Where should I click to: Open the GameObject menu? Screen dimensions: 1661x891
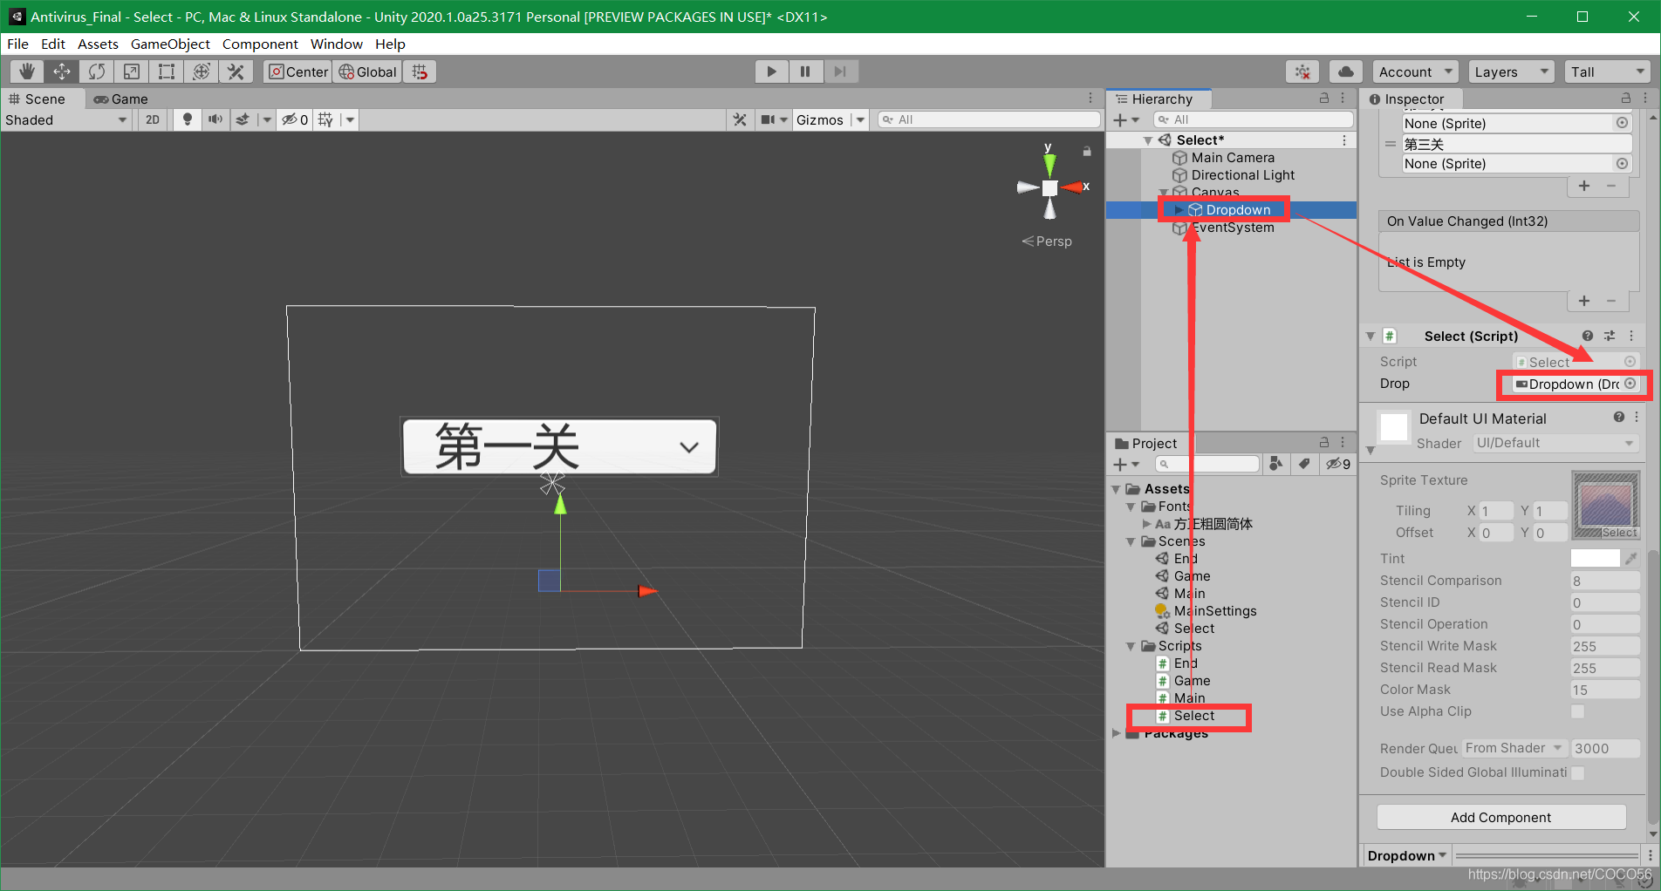[x=170, y=44]
